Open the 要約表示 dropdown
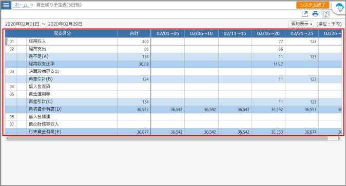346x186 pixels. click(x=301, y=24)
